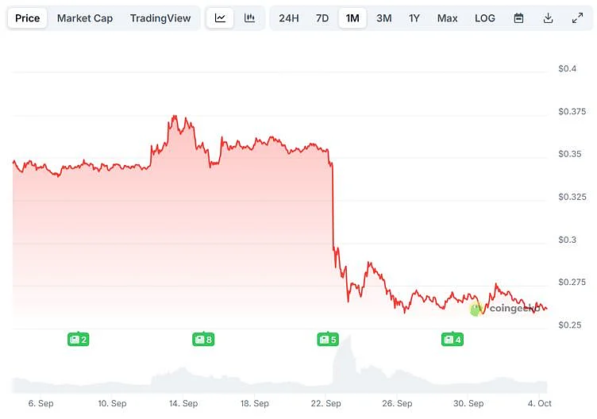Download the chart data

(548, 18)
